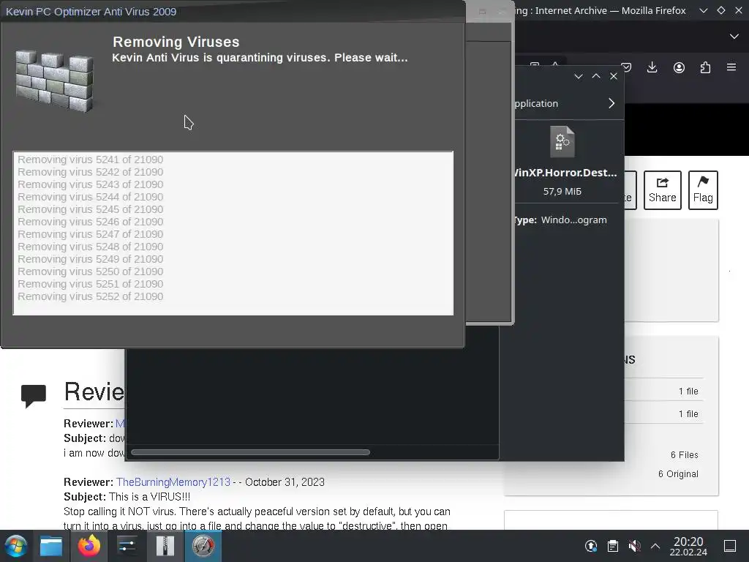Click the gauge app taskbar icon
Screen dimensions: 749x562
coord(203,546)
